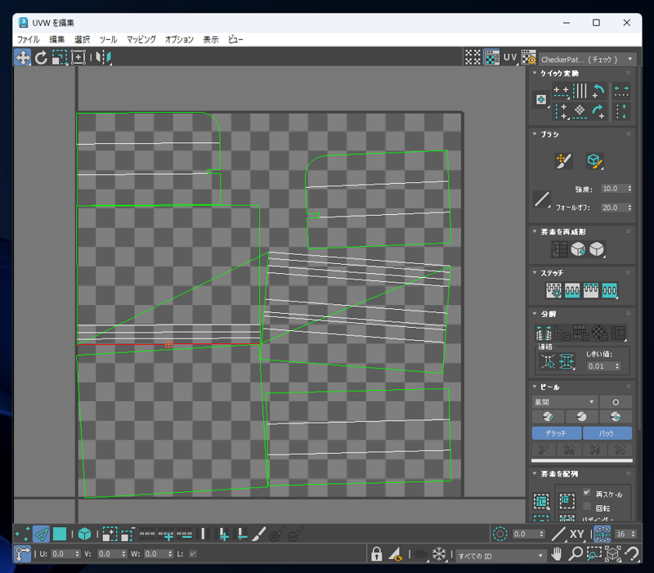Viewport: 654px width, 573px height.
Task: Click the Target Weld icon under 連結
Action: click(x=548, y=361)
